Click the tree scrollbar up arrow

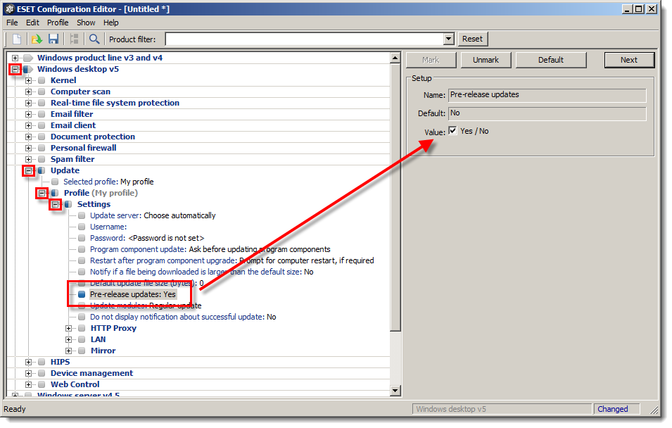tap(395, 58)
